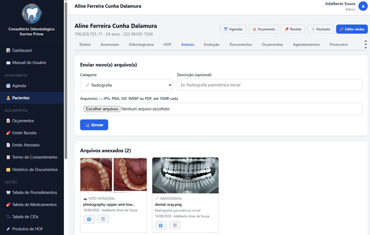Click the Agendar button
The image size is (370, 235).
tap(233, 29)
